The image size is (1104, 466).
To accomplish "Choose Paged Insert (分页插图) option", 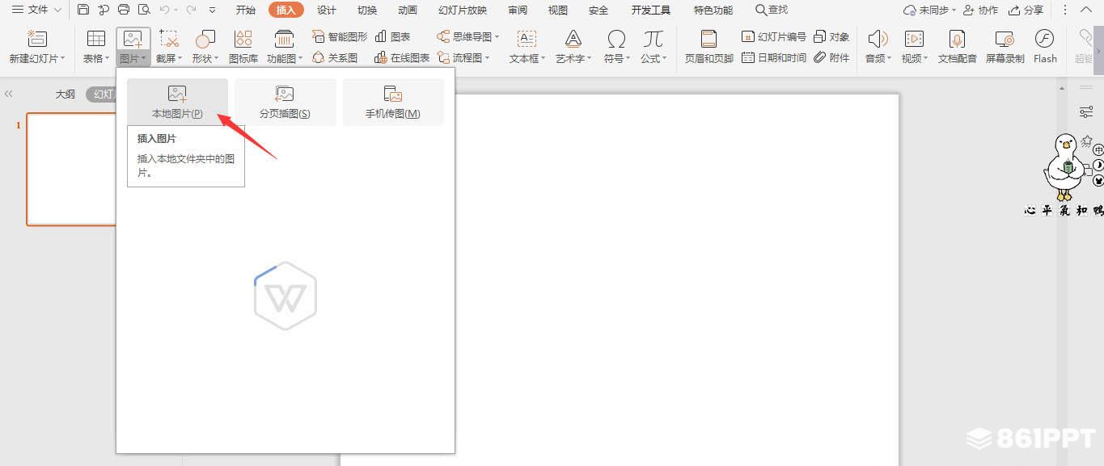I will [x=285, y=102].
